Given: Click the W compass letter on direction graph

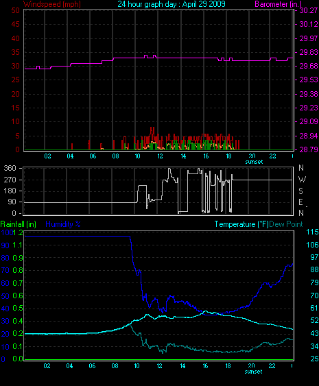Looking at the screenshot, I should coord(302,180).
